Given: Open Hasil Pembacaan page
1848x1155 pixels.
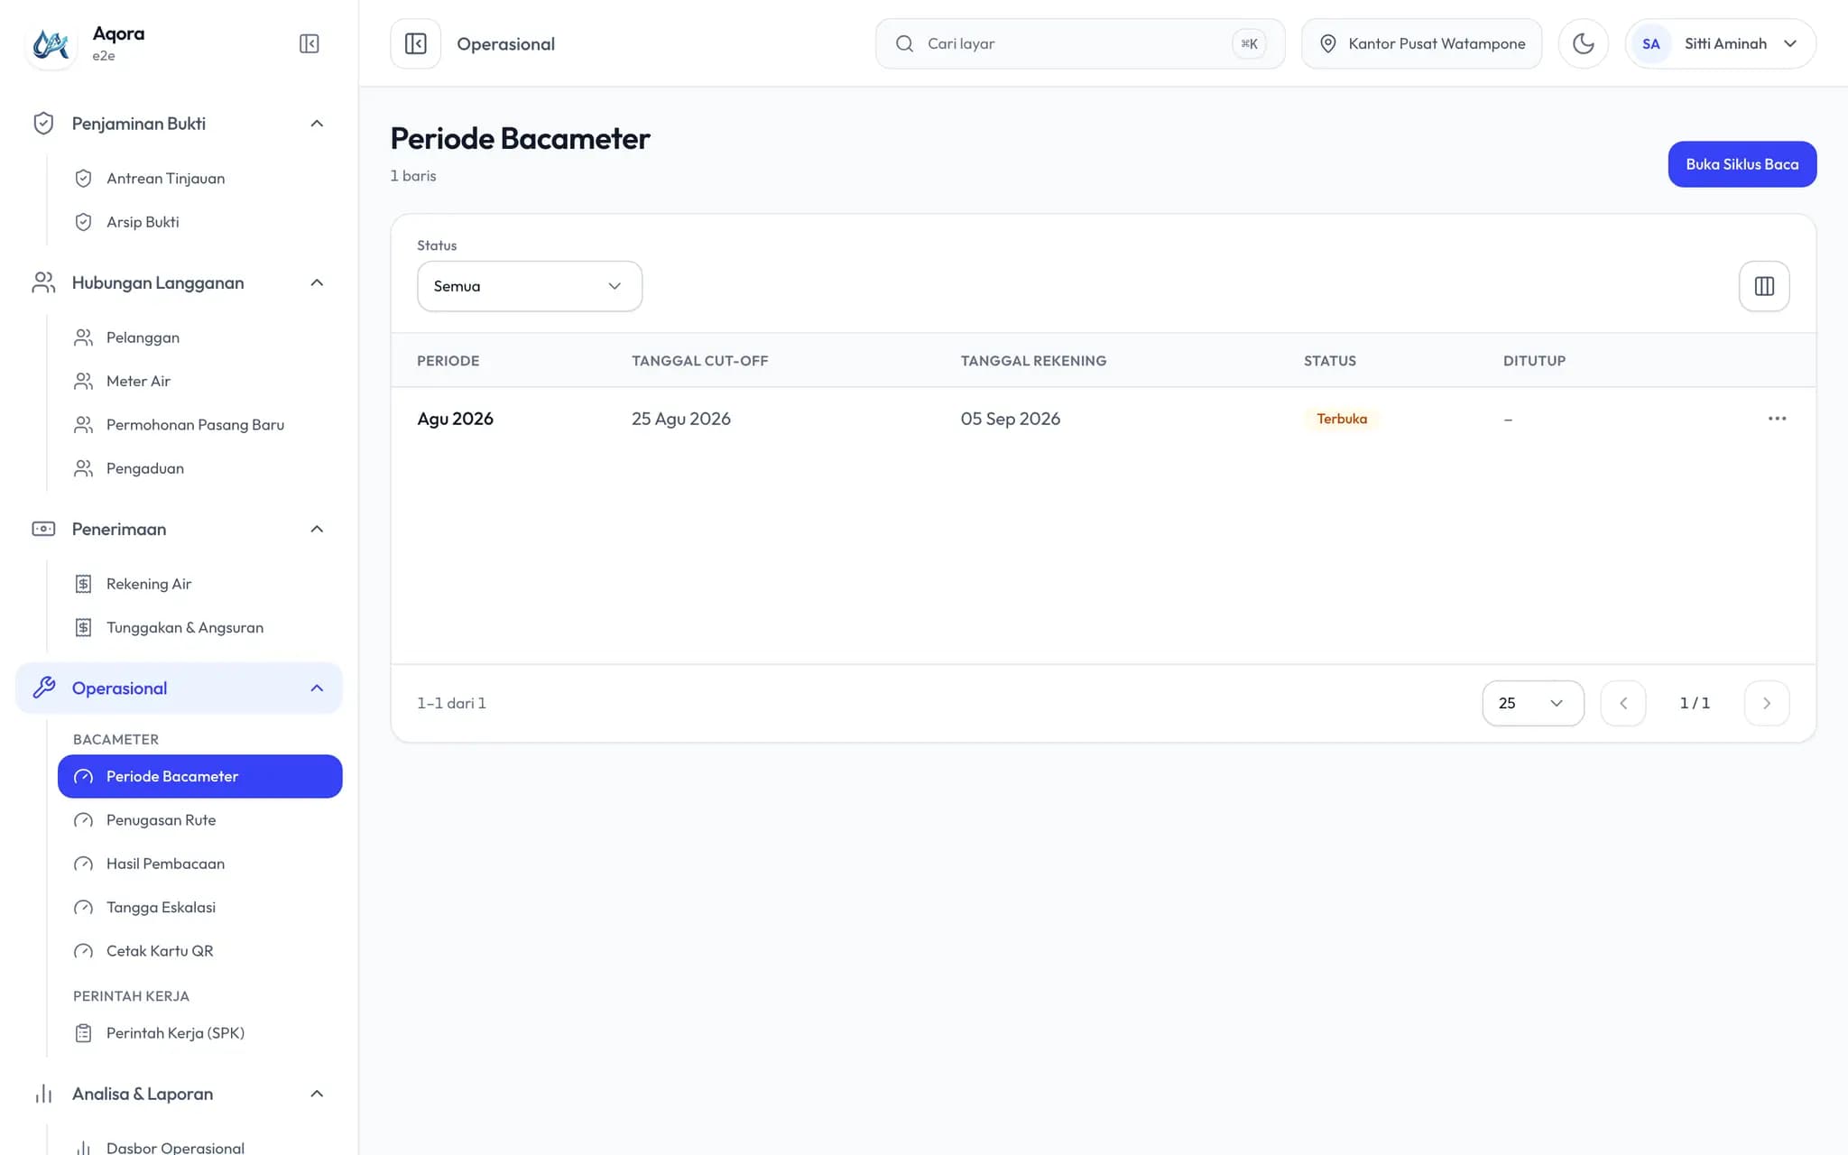Looking at the screenshot, I should tap(199, 864).
